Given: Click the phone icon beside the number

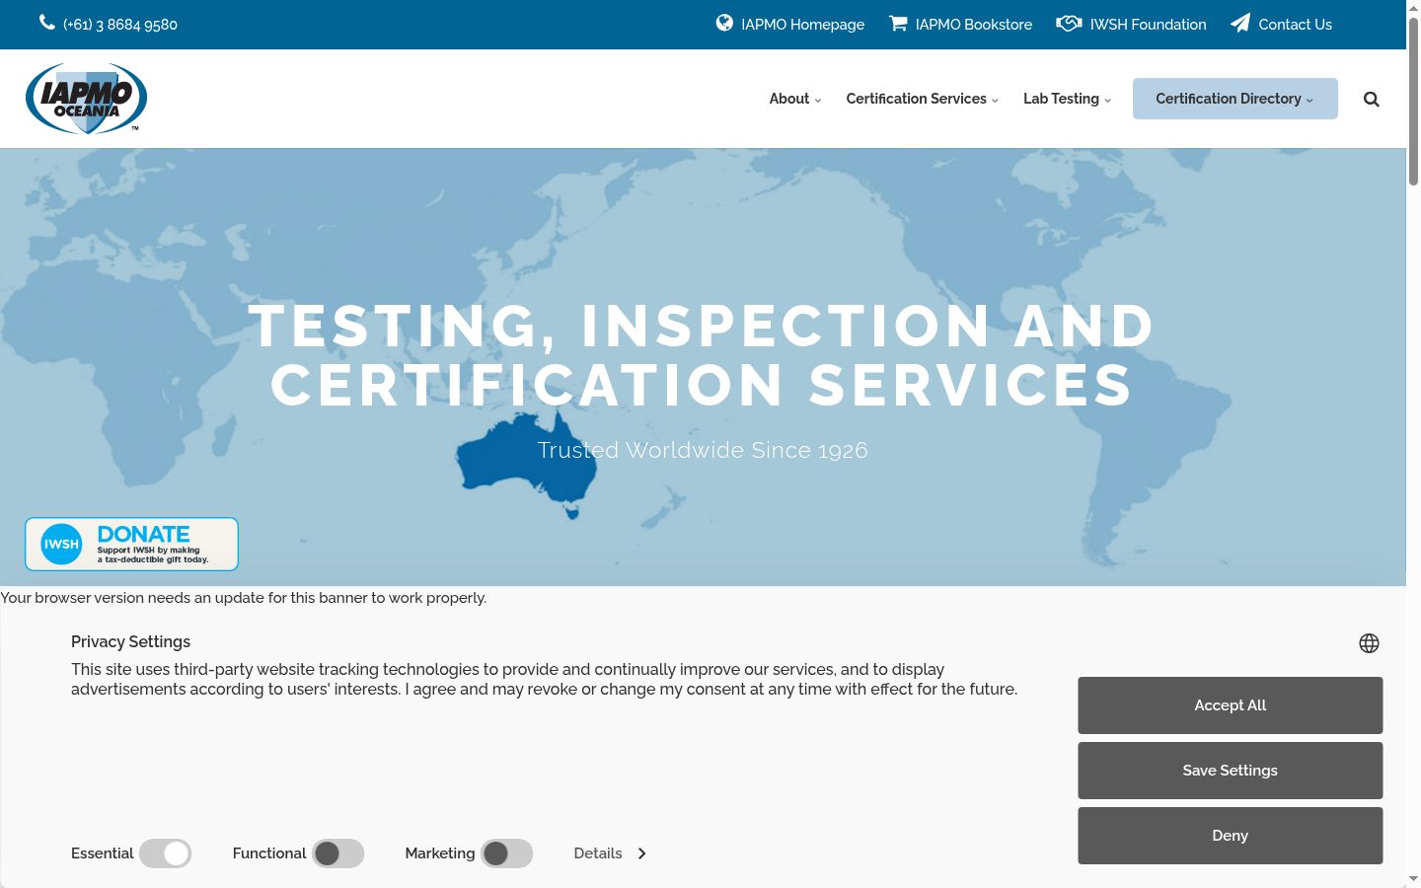Looking at the screenshot, I should (46, 23).
